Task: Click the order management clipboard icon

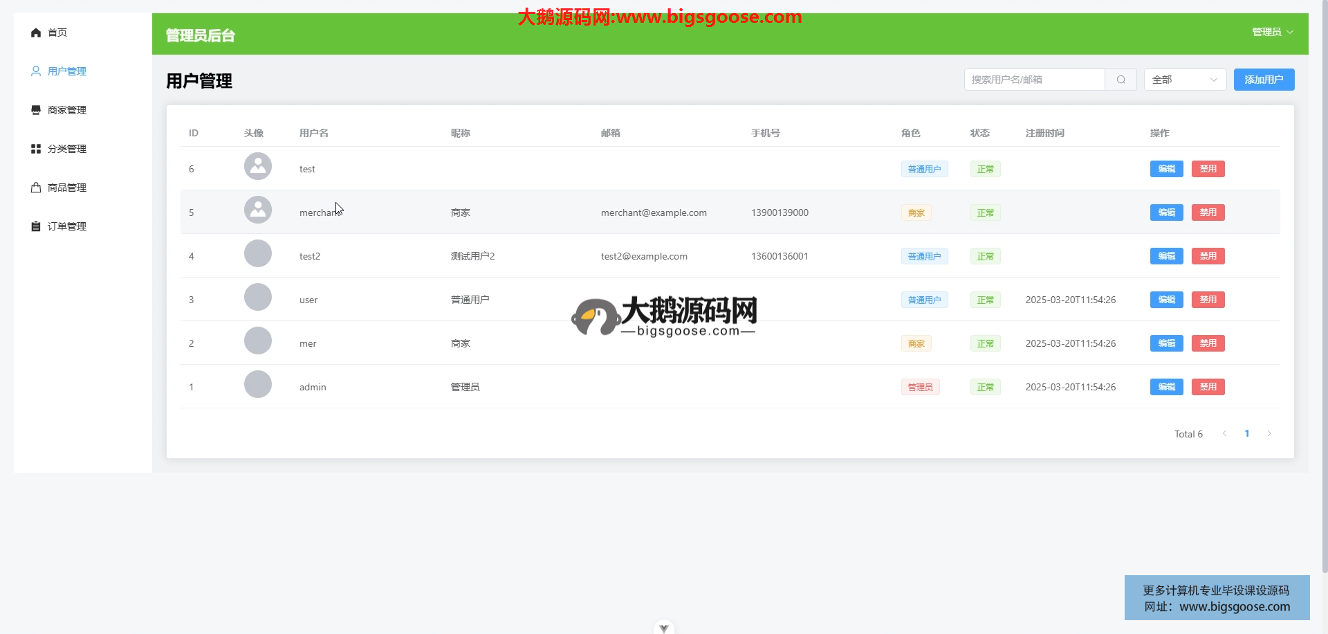Action: 36,226
